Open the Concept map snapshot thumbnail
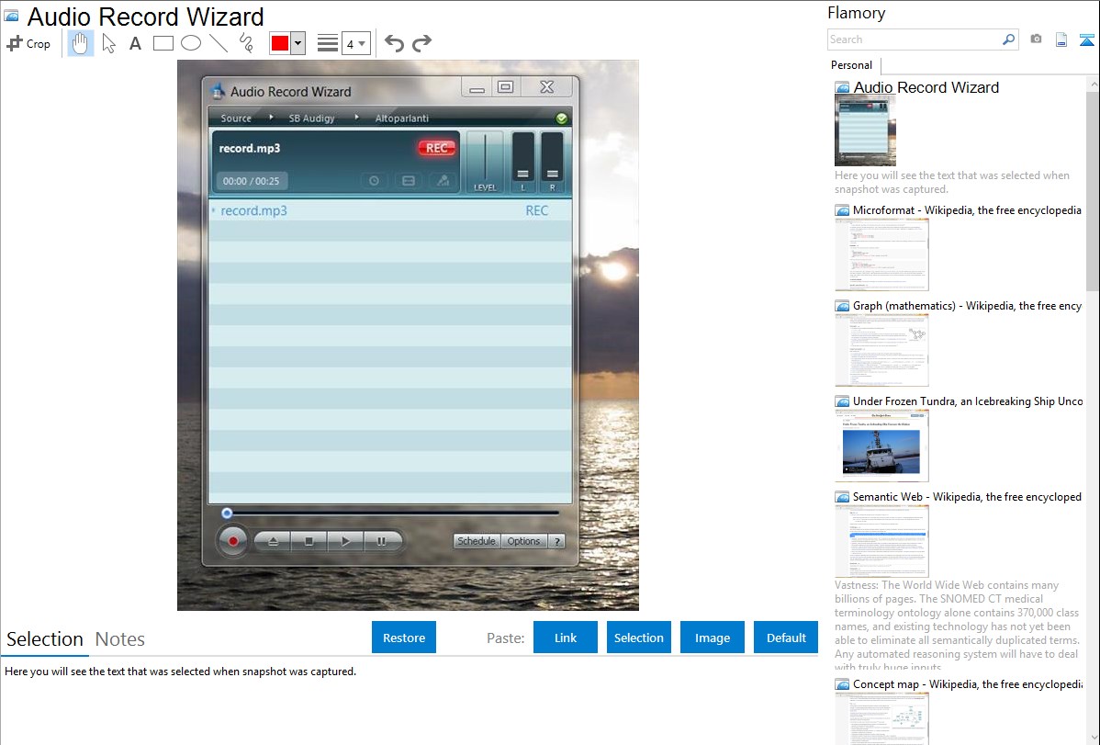1100x745 pixels. [881, 719]
